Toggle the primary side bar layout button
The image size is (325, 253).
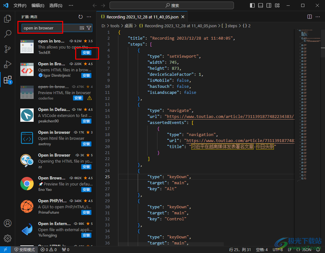coord(252,5)
